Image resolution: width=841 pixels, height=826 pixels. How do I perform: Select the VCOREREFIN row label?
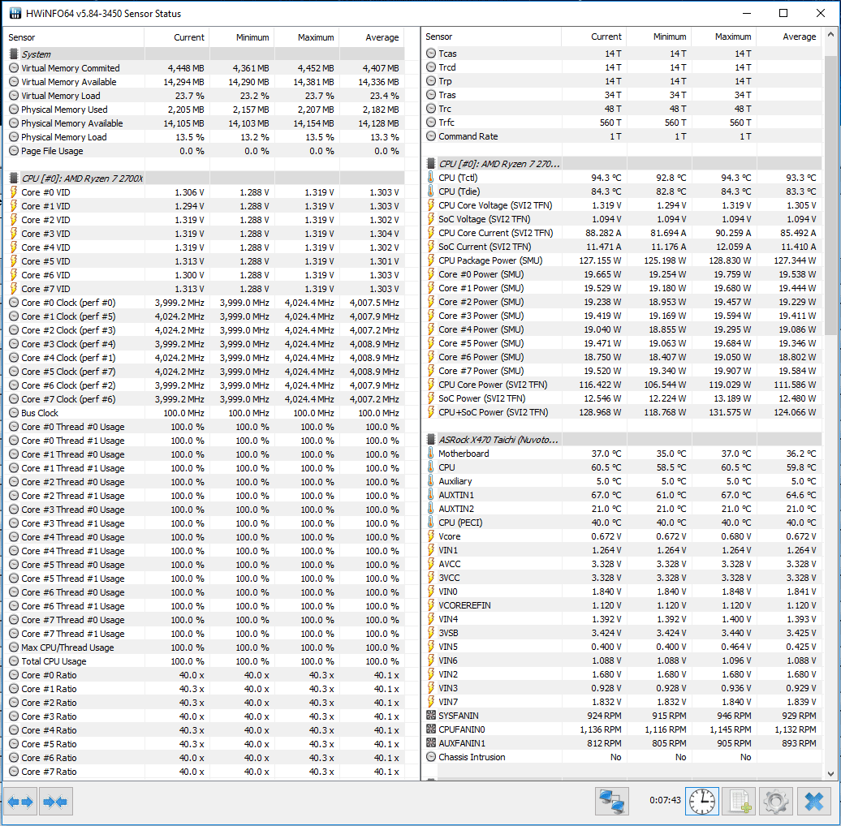464,605
